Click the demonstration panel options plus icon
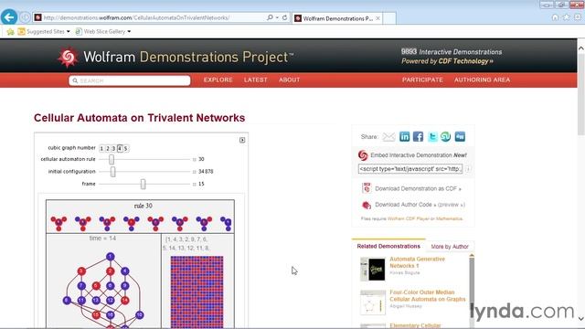 (242, 140)
